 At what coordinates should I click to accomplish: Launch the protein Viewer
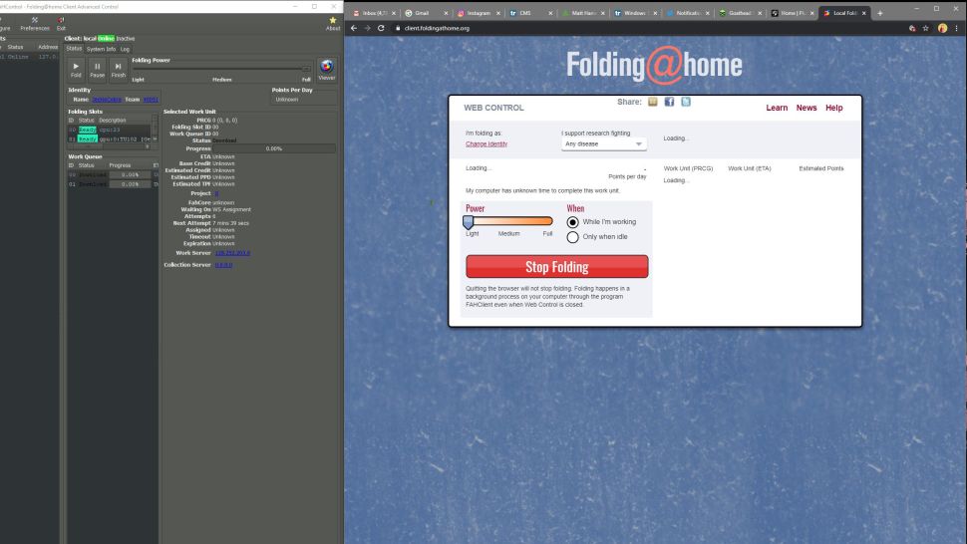pos(326,69)
